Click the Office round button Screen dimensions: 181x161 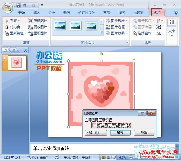point(8,8)
